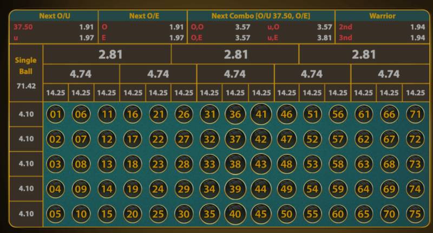The width and height of the screenshot is (433, 233).
Task: Choose Even 'E' in Next O/E
Action: point(142,37)
